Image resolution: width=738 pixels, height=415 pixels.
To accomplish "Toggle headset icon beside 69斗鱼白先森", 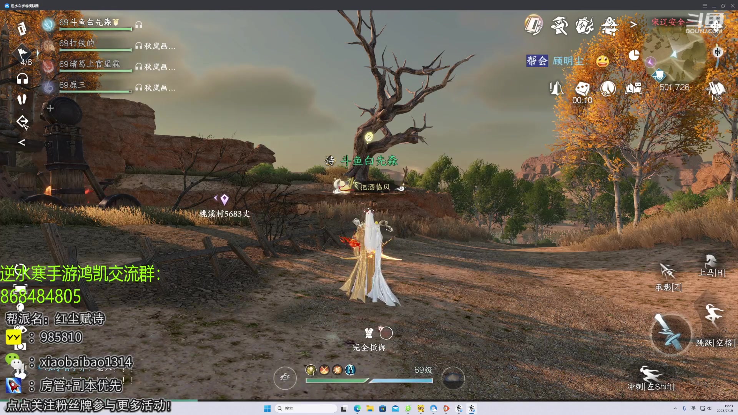I will point(139,25).
